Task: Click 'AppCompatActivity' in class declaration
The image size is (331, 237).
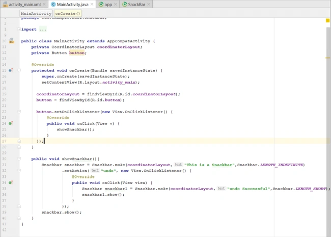Action: 128,41
